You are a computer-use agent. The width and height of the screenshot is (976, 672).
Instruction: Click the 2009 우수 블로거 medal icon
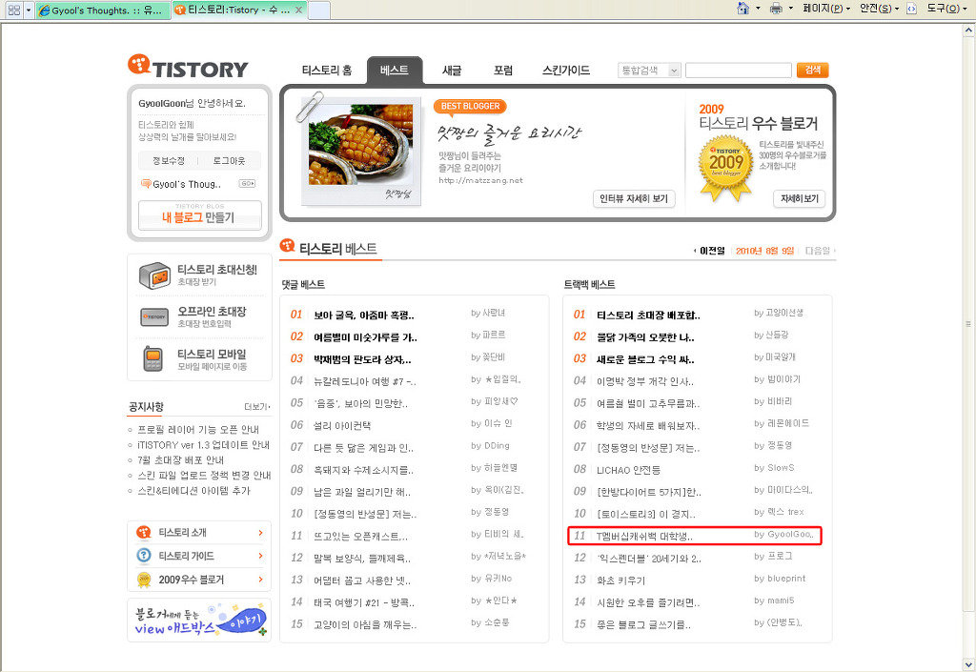(x=144, y=580)
